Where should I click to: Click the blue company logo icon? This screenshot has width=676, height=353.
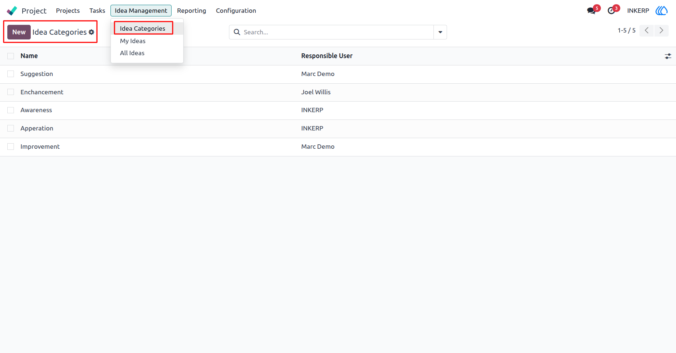point(661,11)
